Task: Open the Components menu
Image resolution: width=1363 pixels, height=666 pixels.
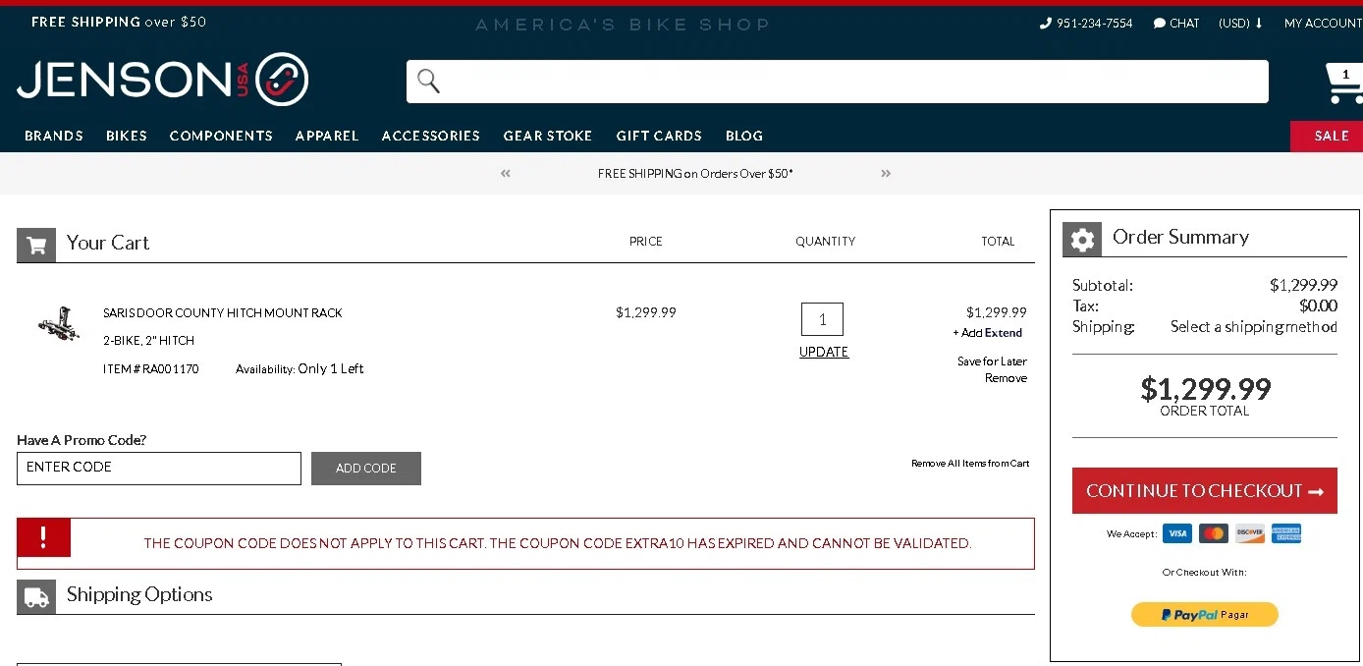Action: click(x=221, y=136)
